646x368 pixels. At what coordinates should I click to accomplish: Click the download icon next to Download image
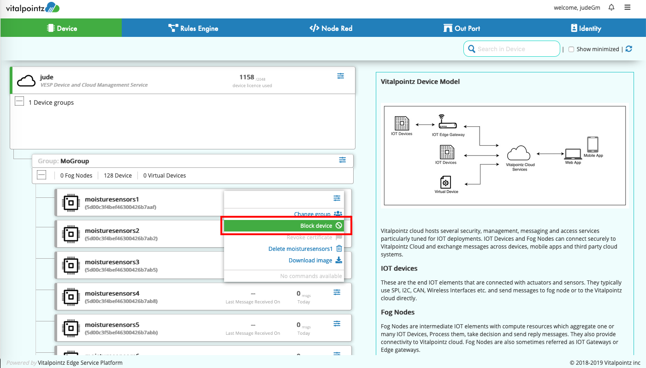pos(339,260)
